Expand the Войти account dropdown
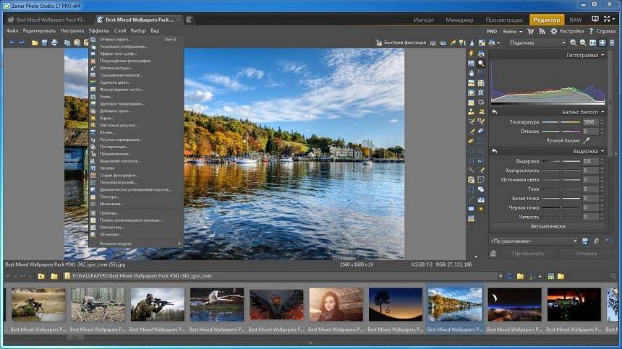622x349 pixels. coord(512,31)
